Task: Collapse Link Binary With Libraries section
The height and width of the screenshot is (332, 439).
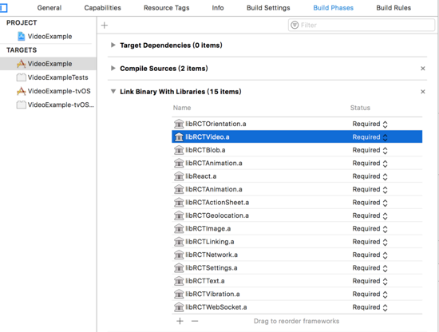Action: 113,91
